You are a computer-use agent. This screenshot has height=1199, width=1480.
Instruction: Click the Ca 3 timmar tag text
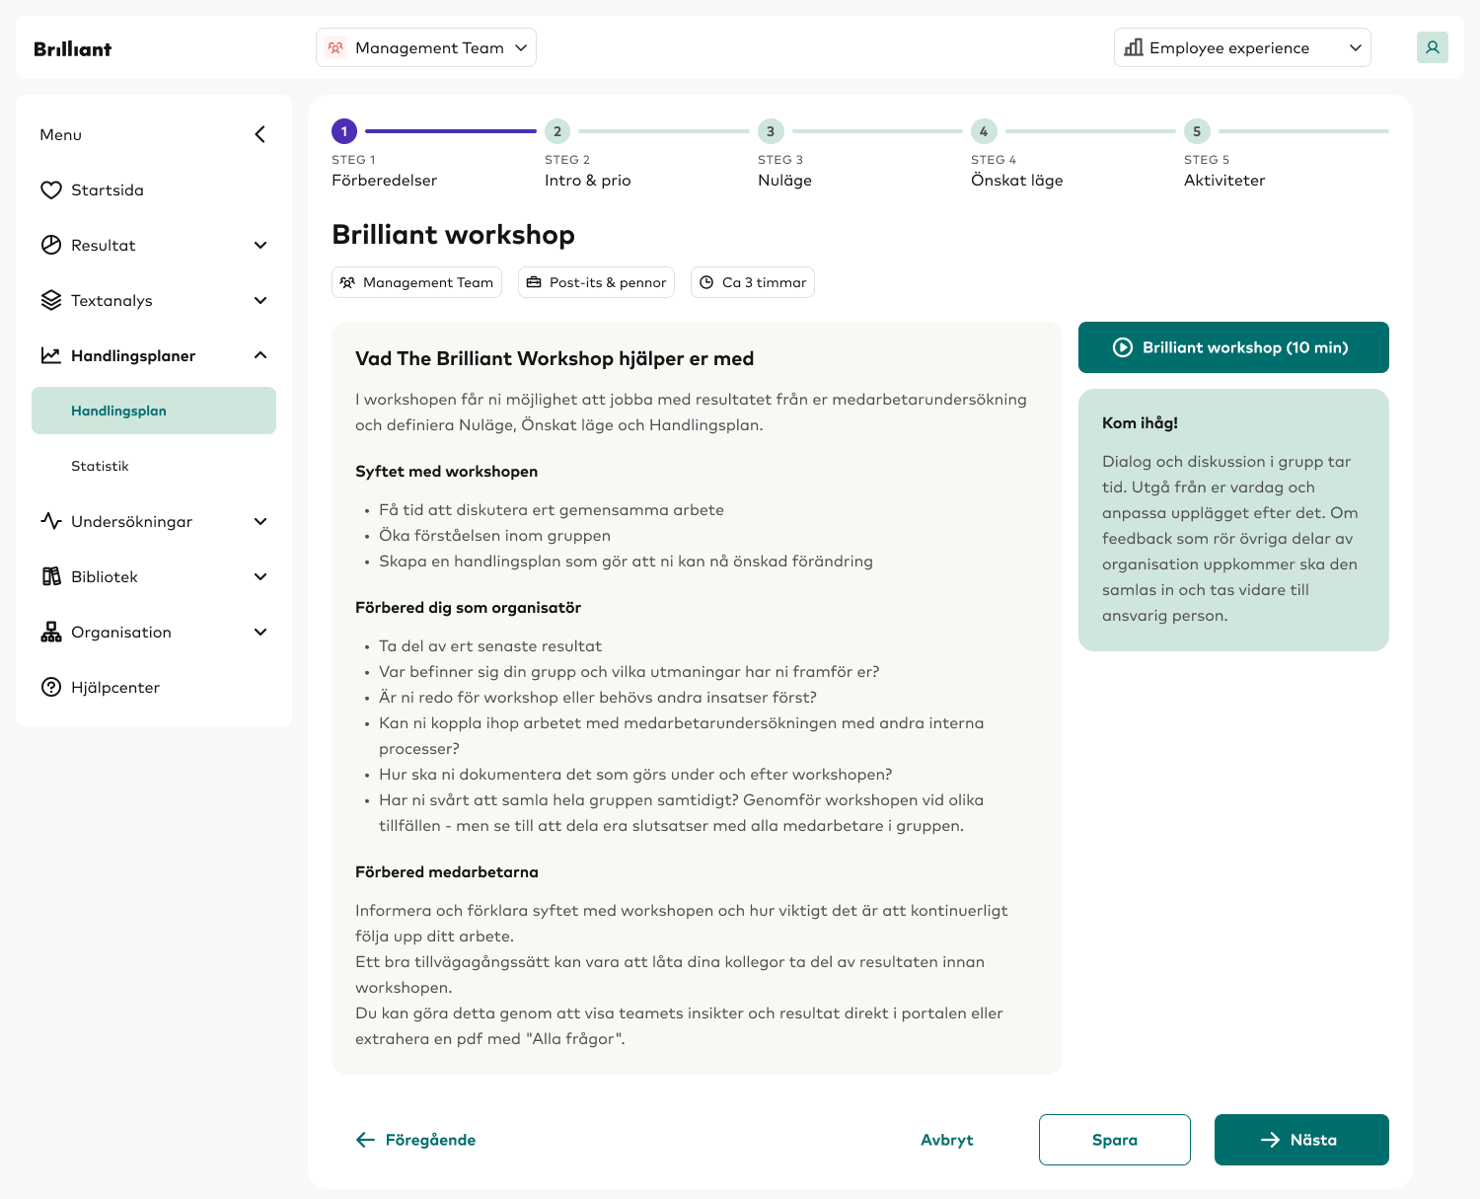765,282
